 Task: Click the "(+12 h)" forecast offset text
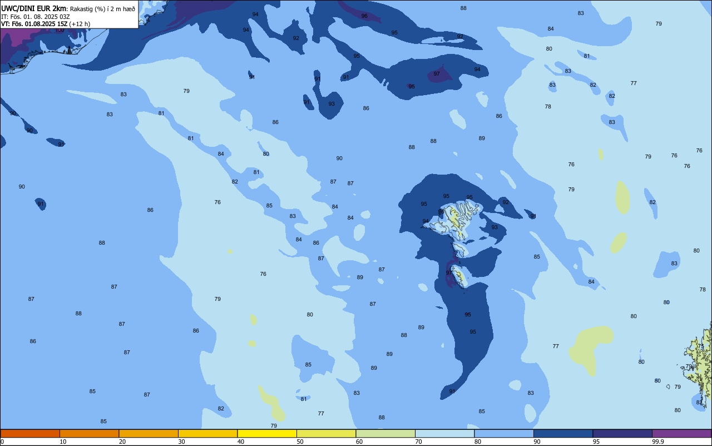(80, 24)
